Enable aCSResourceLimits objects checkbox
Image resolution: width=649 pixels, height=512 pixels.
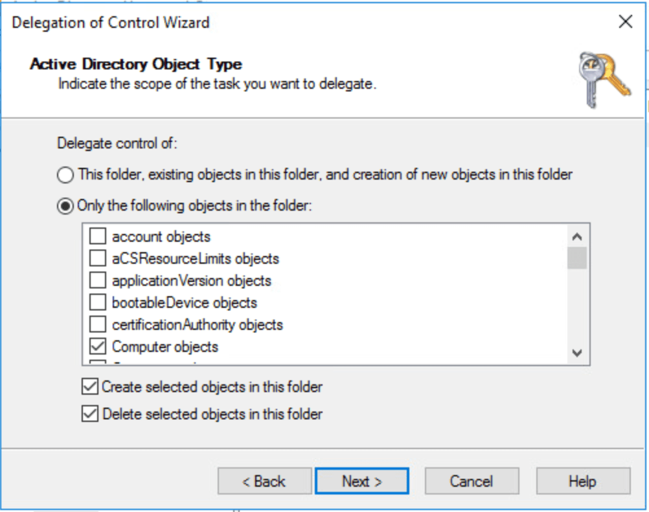click(x=97, y=259)
